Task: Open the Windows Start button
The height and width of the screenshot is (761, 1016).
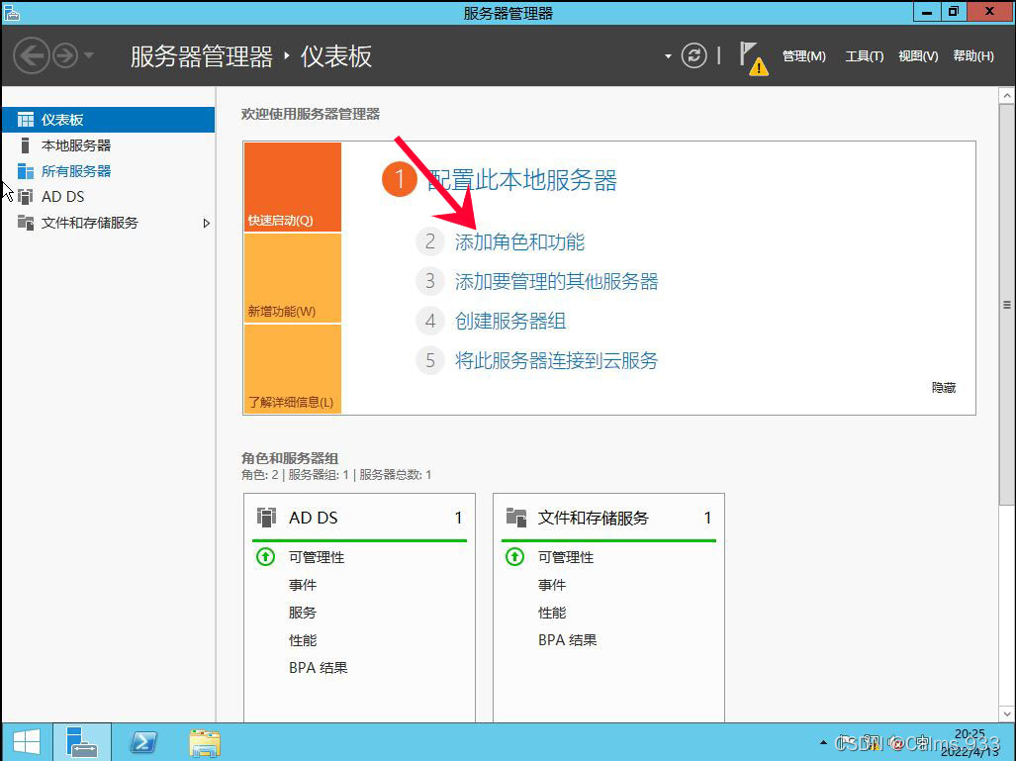Action: pos(27,742)
